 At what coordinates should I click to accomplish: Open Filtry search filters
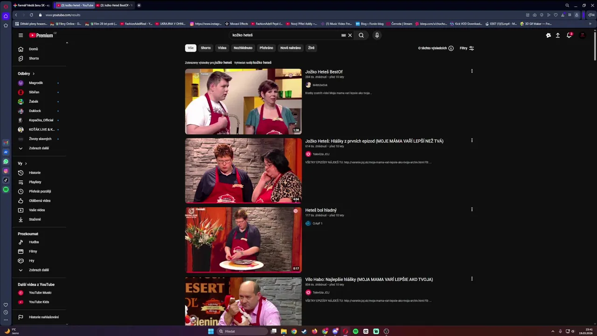[467, 48]
